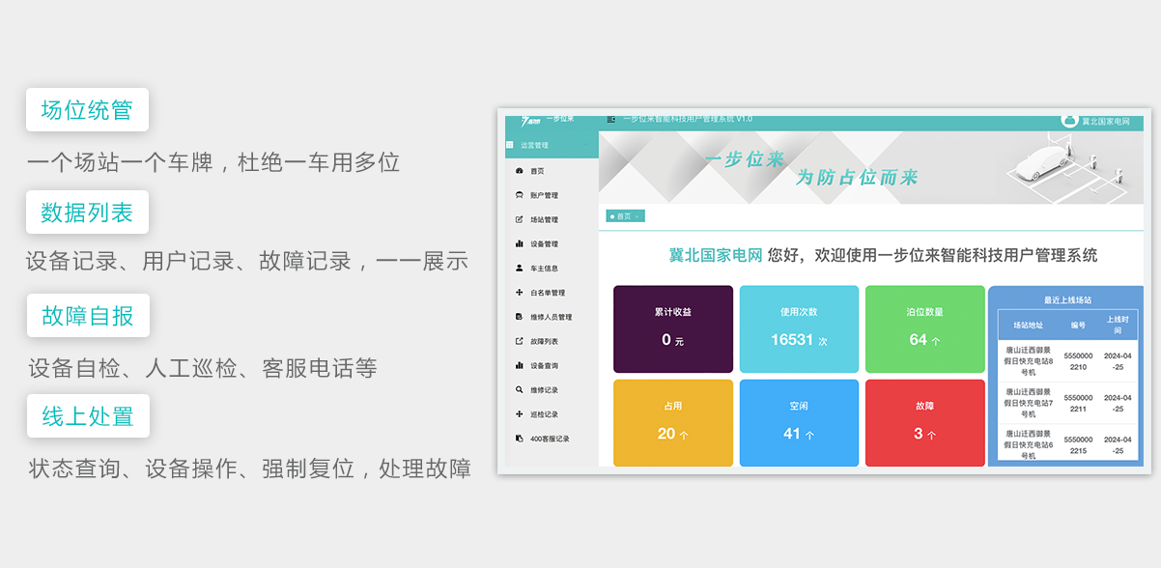The height and width of the screenshot is (568, 1161).
Task: Collapse the 运营管理 menu section
Action: point(583,145)
